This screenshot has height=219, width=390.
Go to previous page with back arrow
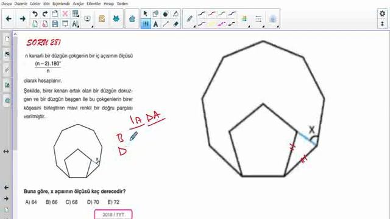[x=9, y=19]
